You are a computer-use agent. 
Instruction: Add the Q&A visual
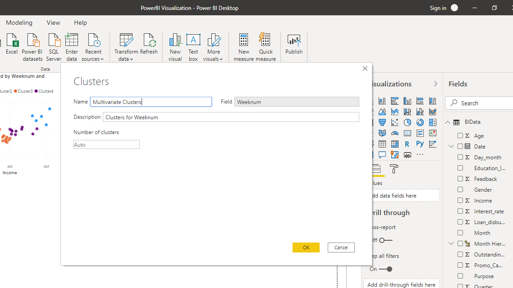point(382,155)
